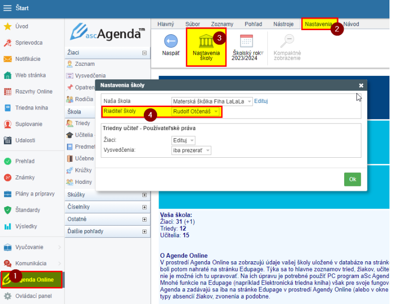Expand Komunikácia submenu arrow
Viewport: 393px width, 304px height.
click(60, 263)
